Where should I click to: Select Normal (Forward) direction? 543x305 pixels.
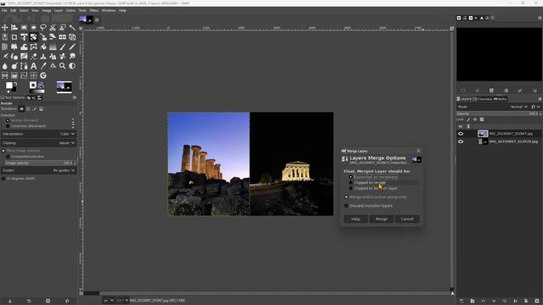(x=22, y=120)
